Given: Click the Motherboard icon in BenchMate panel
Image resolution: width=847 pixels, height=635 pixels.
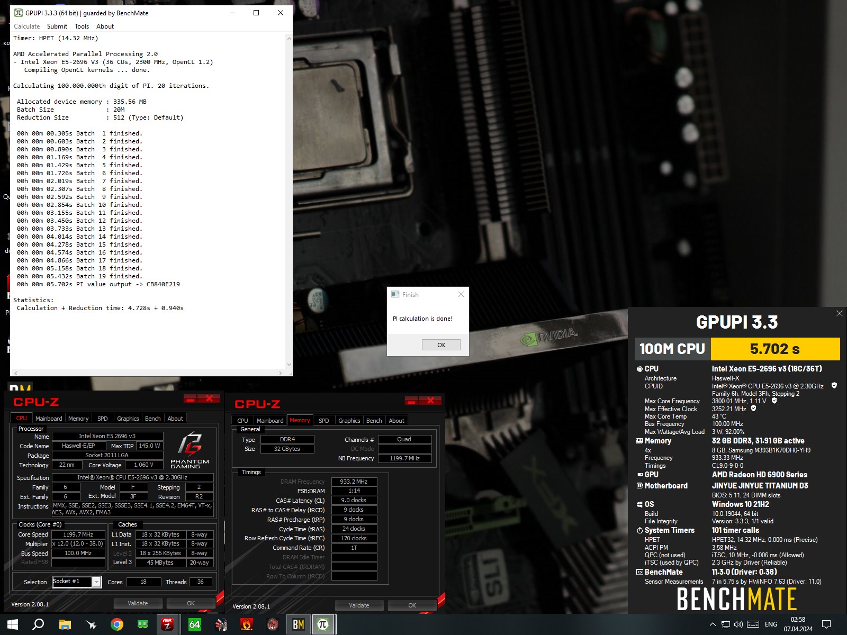Looking at the screenshot, I should (639, 486).
